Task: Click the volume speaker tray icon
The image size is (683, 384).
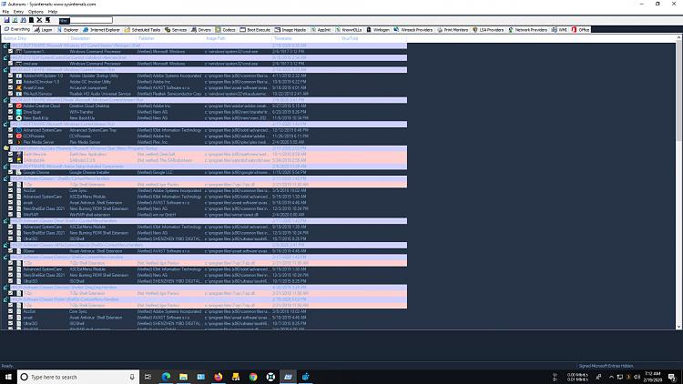Action: (x=637, y=377)
